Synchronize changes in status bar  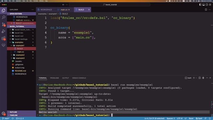pos(13,119)
